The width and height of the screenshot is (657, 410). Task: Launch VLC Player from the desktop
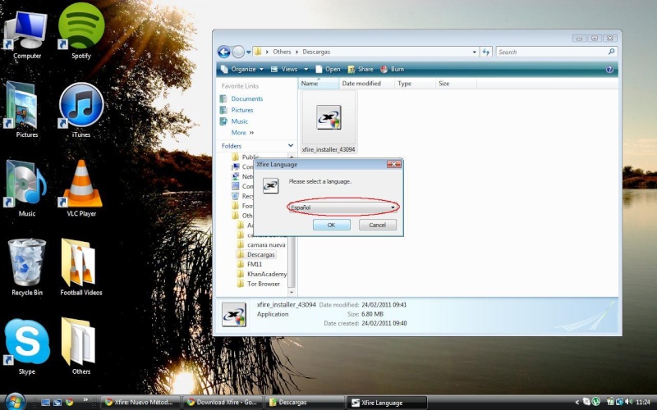[x=81, y=189]
